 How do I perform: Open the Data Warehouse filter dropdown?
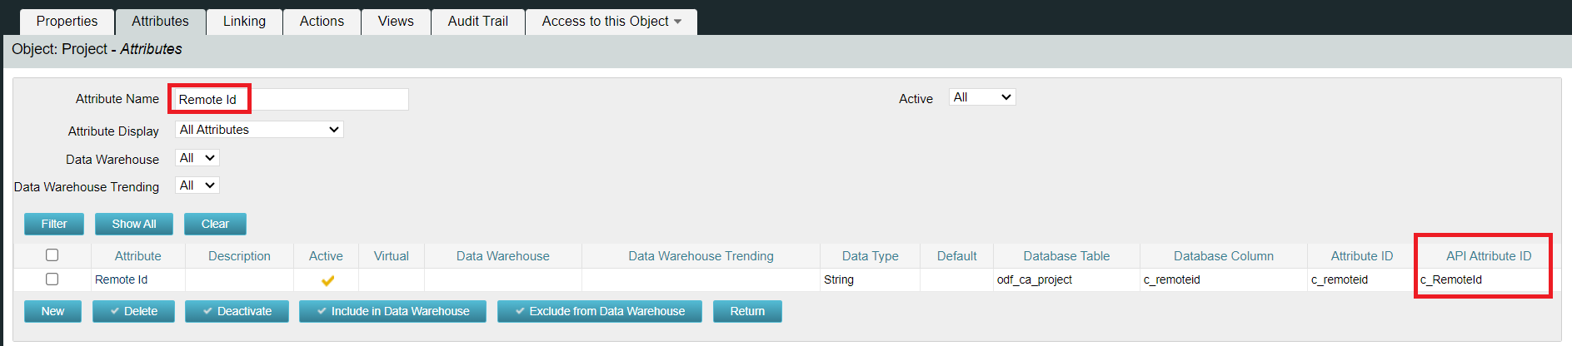point(197,158)
